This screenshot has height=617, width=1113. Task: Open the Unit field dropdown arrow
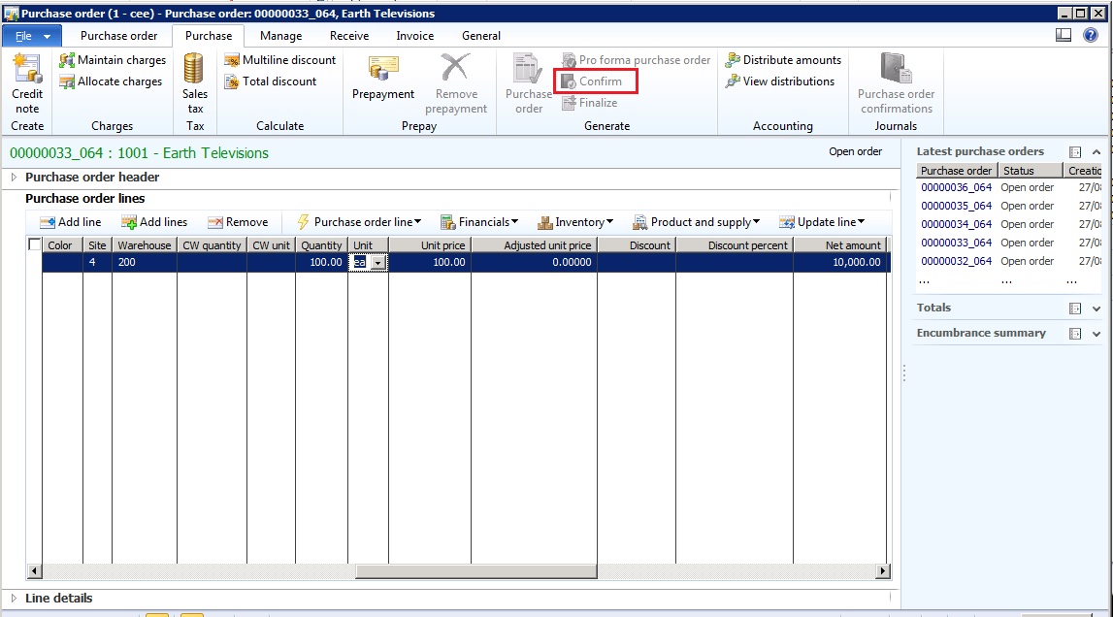point(377,262)
